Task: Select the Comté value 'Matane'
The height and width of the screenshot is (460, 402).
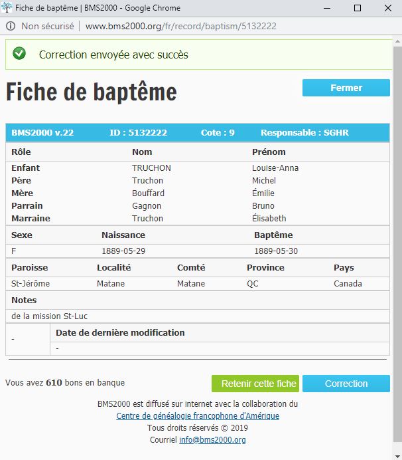Action: click(x=191, y=283)
